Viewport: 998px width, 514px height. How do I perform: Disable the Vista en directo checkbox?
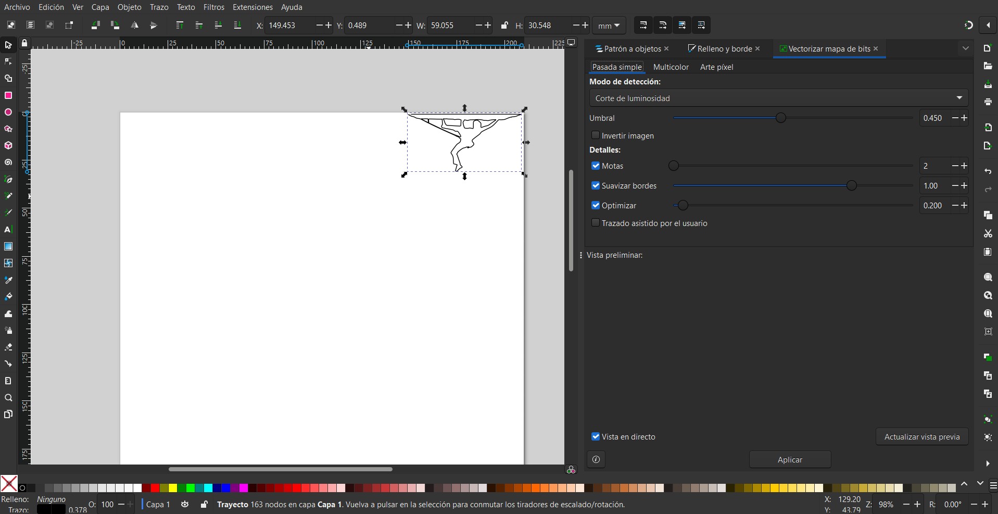click(596, 436)
